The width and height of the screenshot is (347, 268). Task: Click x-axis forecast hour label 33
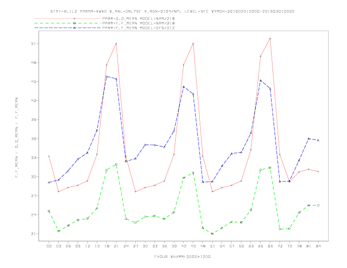click(x=155, y=246)
